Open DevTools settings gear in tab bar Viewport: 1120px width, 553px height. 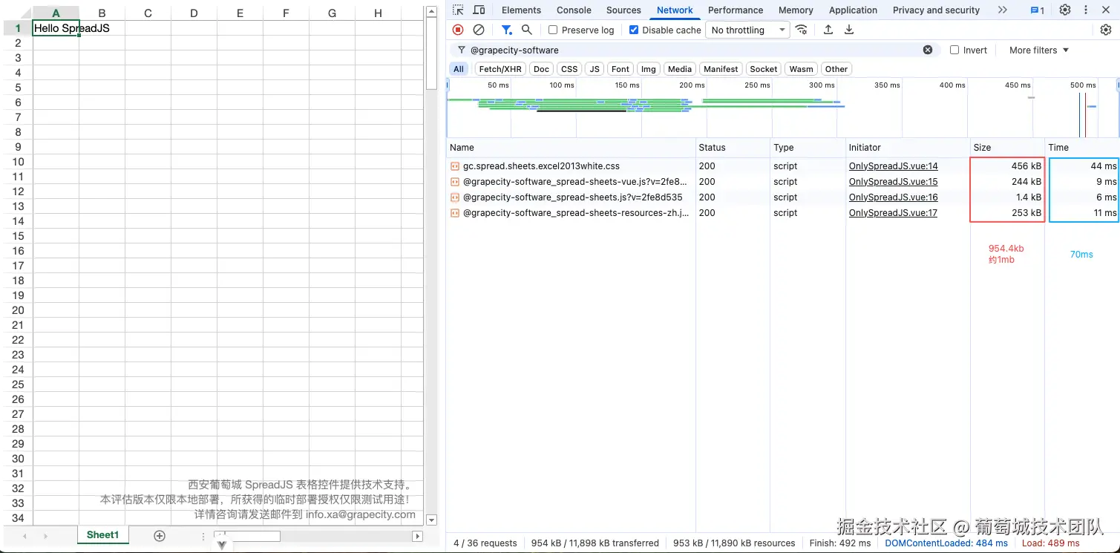pos(1064,10)
